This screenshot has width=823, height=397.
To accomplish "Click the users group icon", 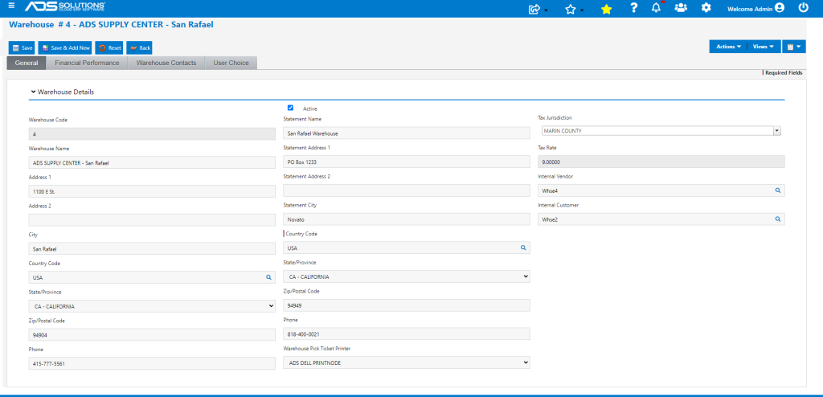I will pos(681,8).
